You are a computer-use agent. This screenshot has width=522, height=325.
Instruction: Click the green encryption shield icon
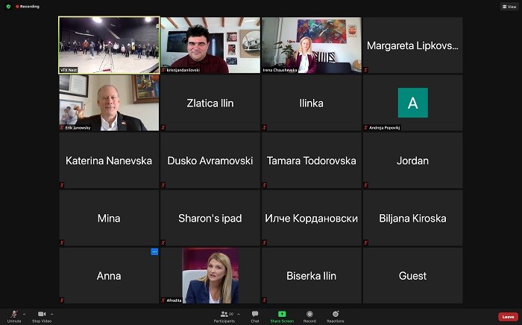coord(8,6)
